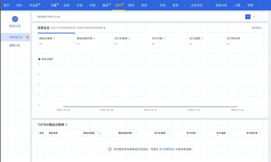Open the 市场 top navigation item

pos(163,5)
